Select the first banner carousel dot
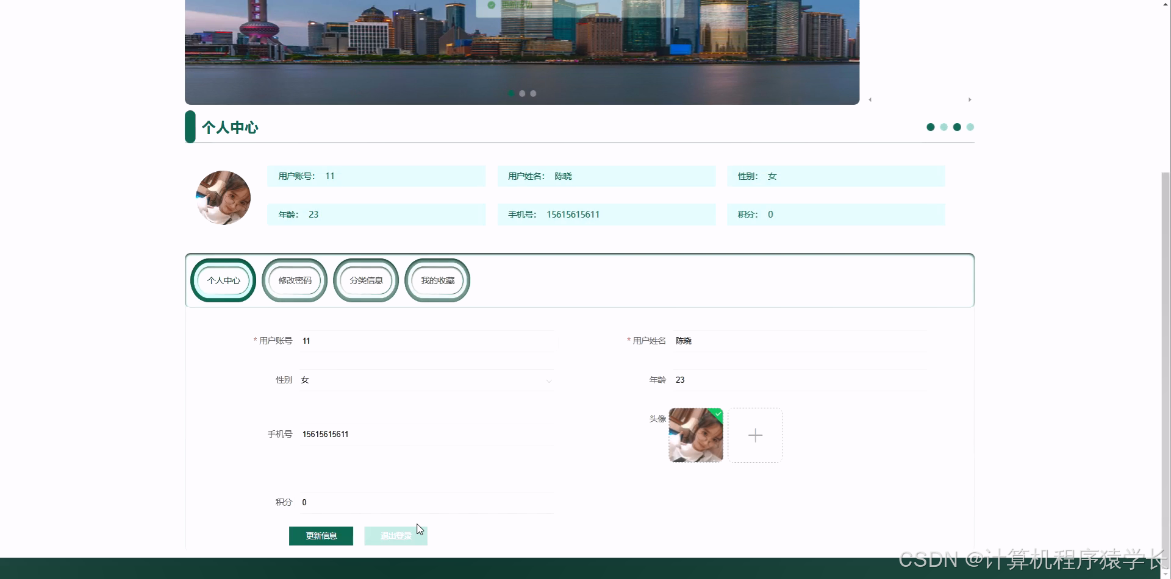Image resolution: width=1171 pixels, height=579 pixels. tap(510, 93)
